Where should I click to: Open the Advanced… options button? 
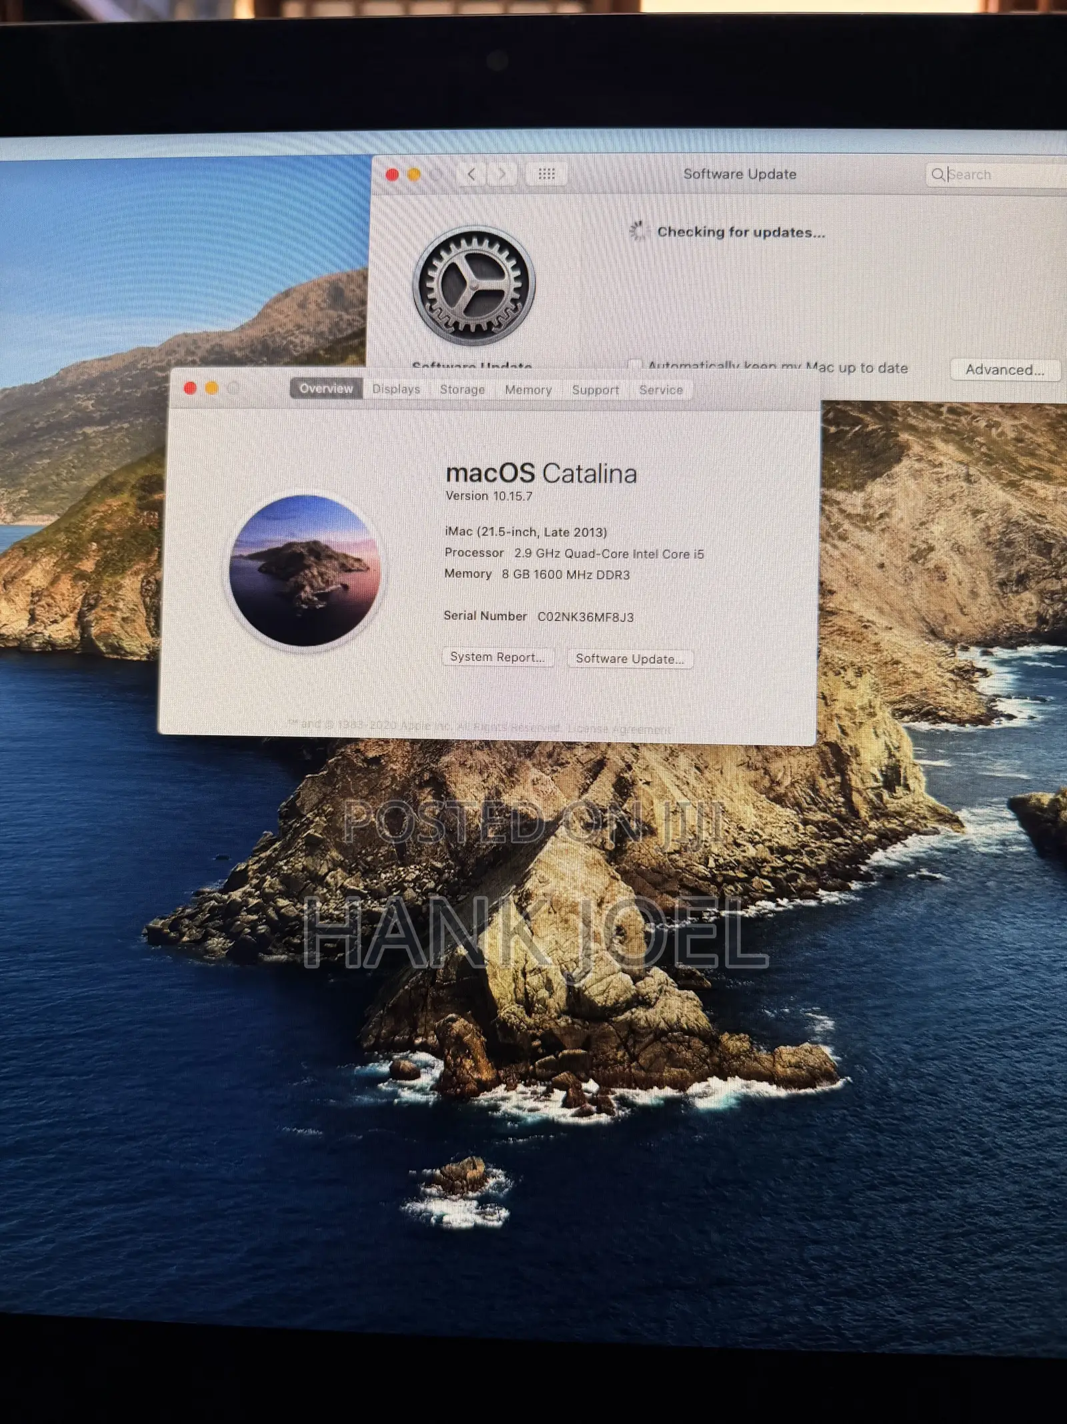tap(1004, 370)
